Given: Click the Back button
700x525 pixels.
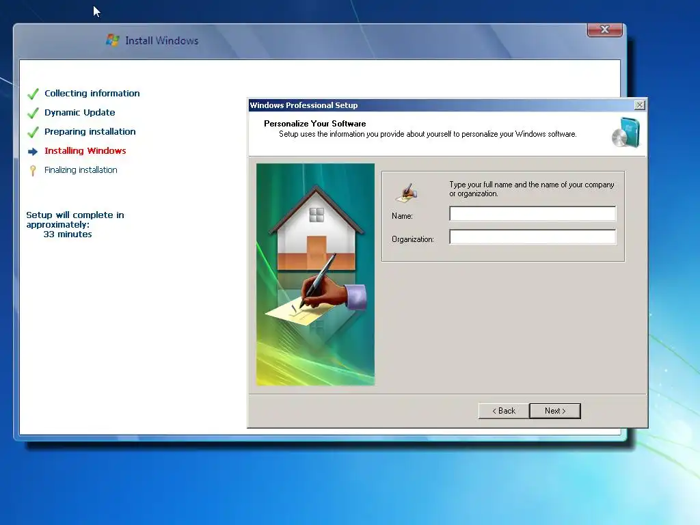Looking at the screenshot, I should 504,411.
